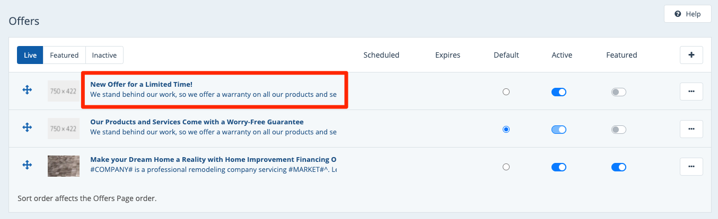Click the plus icon to add offer

(x=691, y=54)
